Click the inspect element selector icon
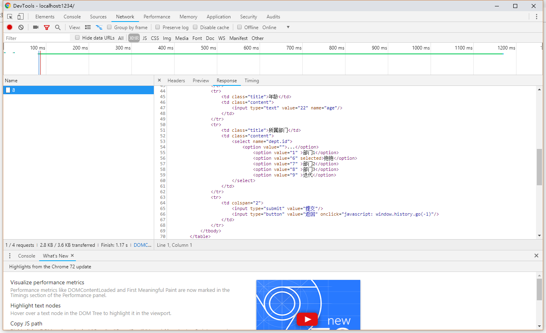Screen dimensions: 546x333 (10, 17)
